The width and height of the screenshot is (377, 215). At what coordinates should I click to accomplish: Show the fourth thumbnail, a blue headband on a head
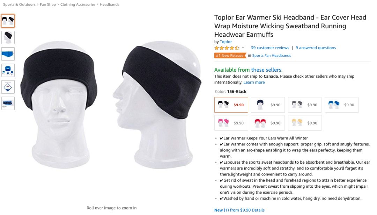point(8,70)
